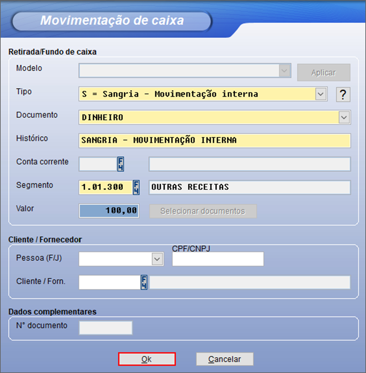Screen dimensions: 366x373
Task: Click the OUTRAS RECEITAS description field
Action: tap(249, 188)
